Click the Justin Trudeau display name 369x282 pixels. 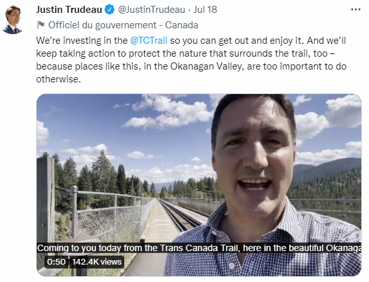pyautogui.click(x=69, y=10)
